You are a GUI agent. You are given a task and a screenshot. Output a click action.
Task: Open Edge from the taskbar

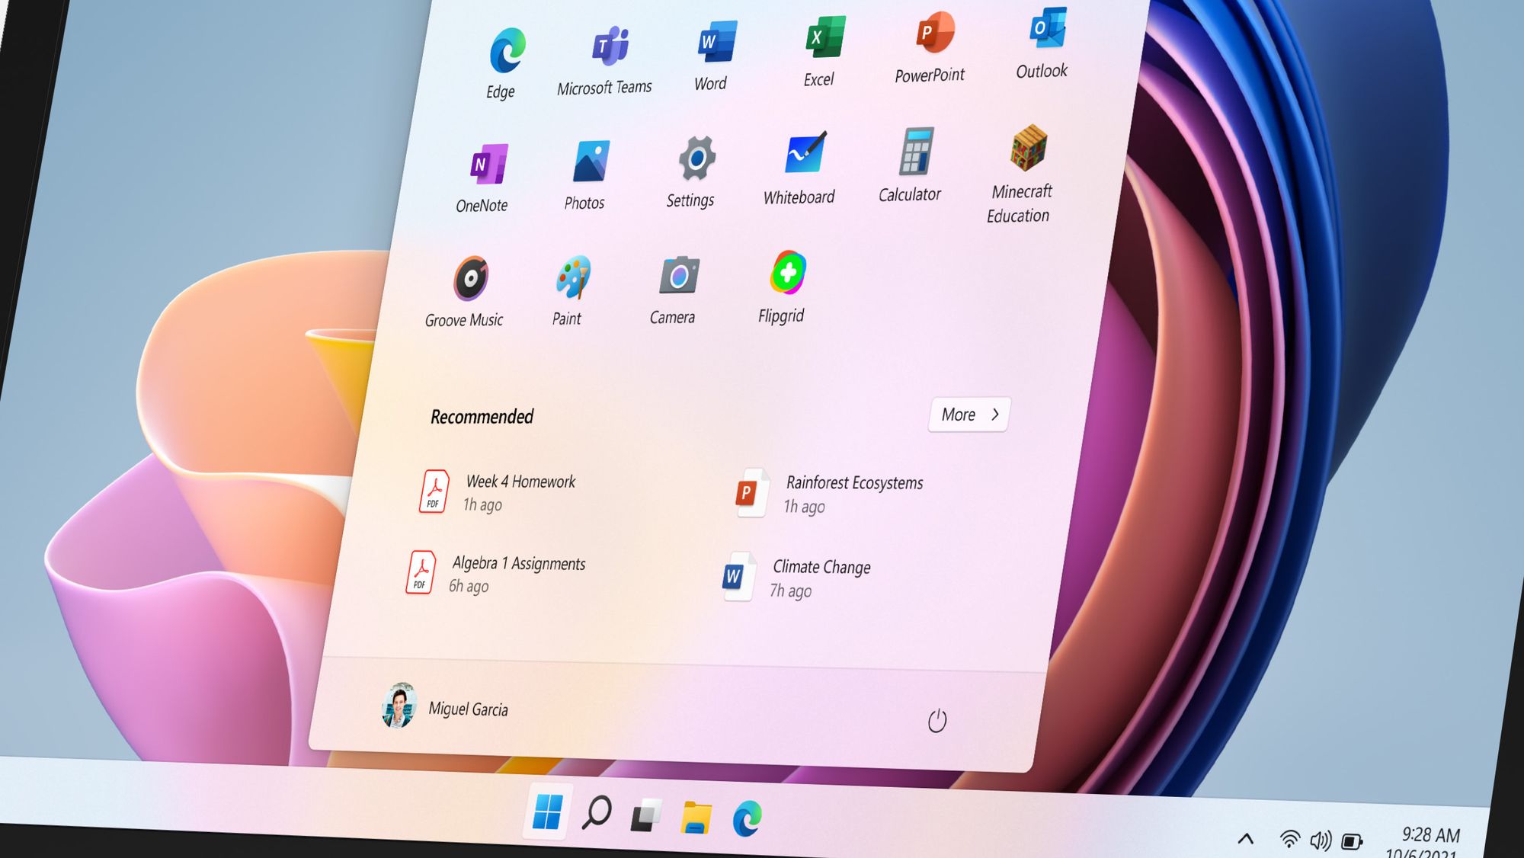click(x=747, y=818)
